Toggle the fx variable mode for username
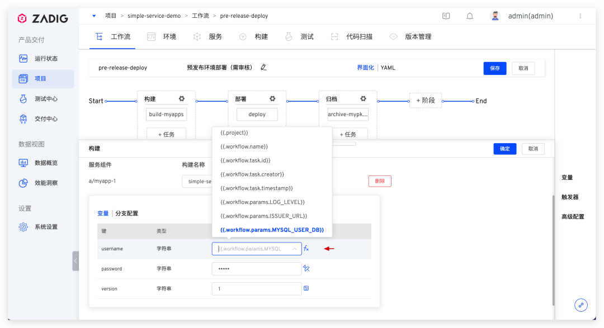Image resolution: width=604 pixels, height=328 pixels. point(306,249)
